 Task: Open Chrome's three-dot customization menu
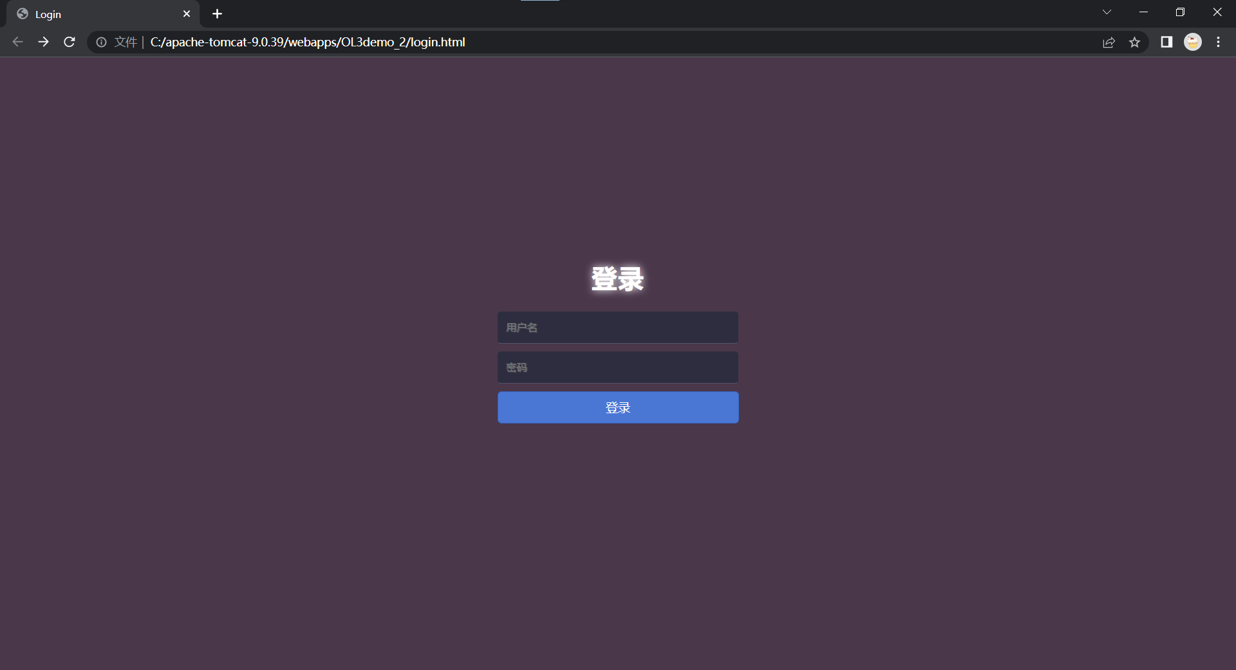click(x=1218, y=42)
